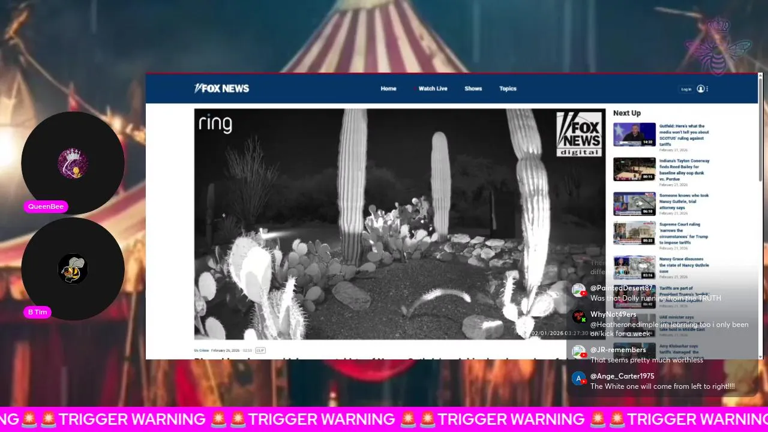The height and width of the screenshot is (432, 768).
Task: Select the @Ange_Carter1975 username in chat
Action: click(x=622, y=376)
